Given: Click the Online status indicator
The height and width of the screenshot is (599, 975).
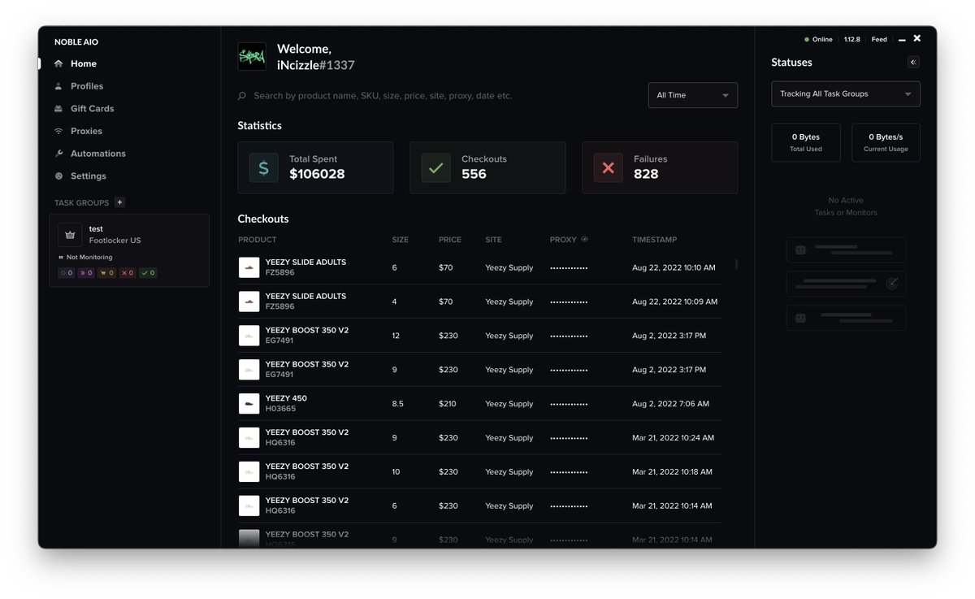Looking at the screenshot, I should (818, 39).
